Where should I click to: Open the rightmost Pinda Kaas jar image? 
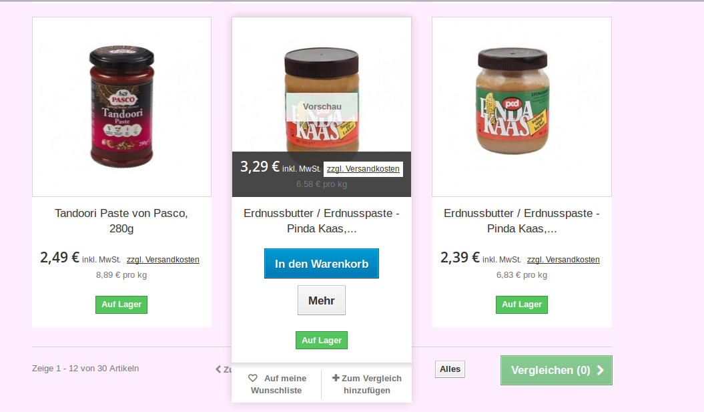(x=522, y=107)
